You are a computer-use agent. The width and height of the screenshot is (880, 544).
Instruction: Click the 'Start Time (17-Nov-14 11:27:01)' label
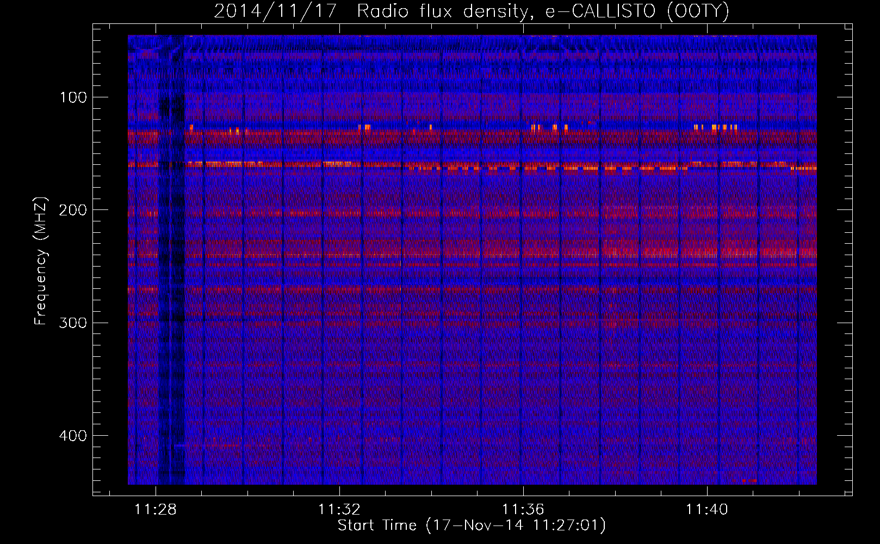[x=472, y=526]
